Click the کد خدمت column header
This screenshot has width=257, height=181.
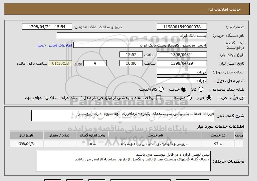[x=218, y=136]
